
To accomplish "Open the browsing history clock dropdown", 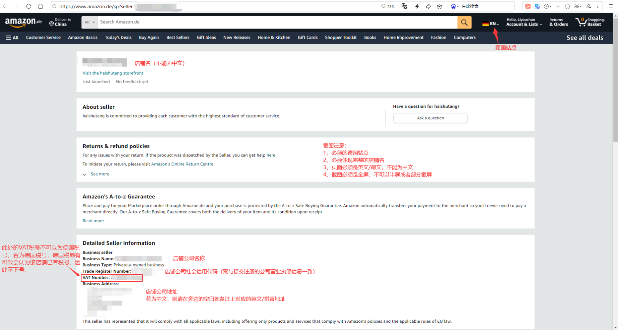I will (547, 6).
